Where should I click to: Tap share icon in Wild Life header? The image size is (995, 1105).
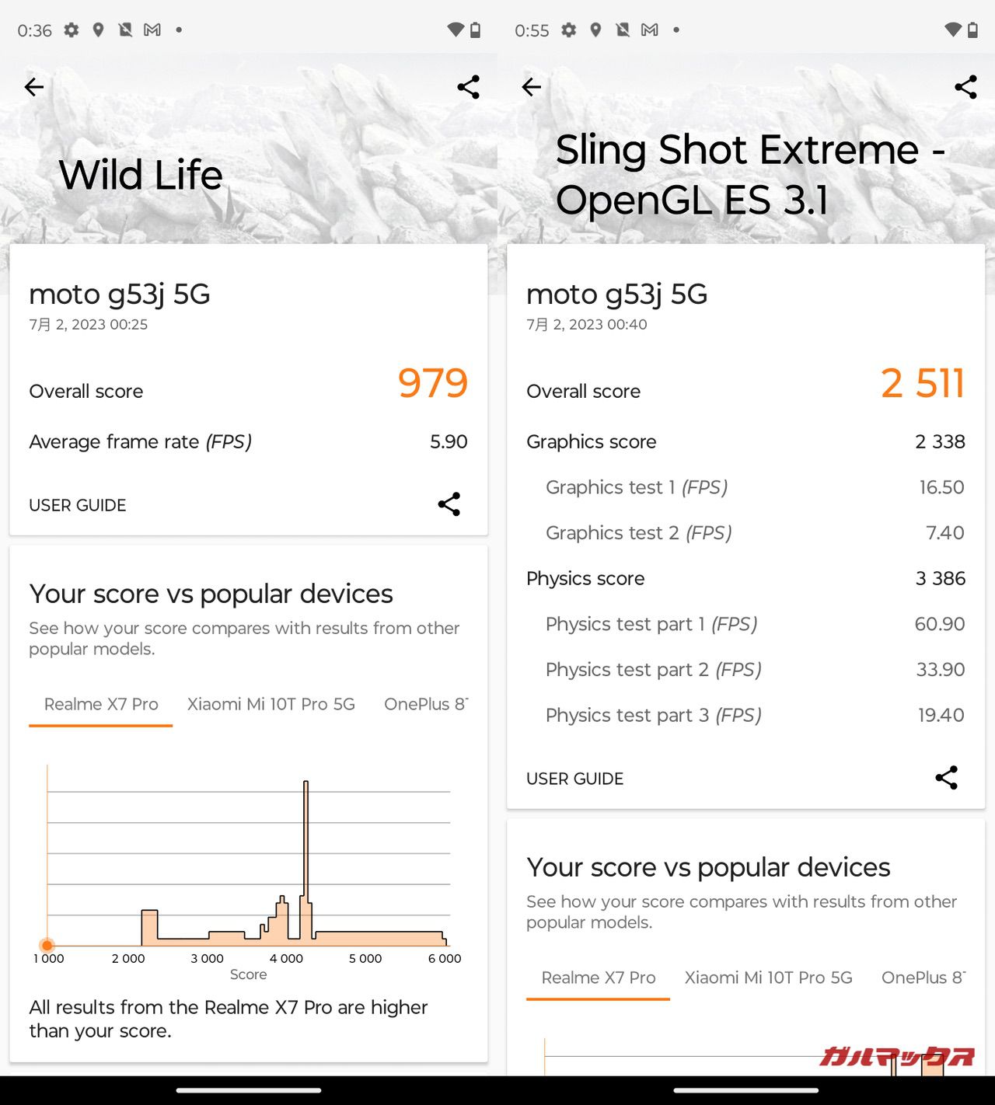(468, 87)
